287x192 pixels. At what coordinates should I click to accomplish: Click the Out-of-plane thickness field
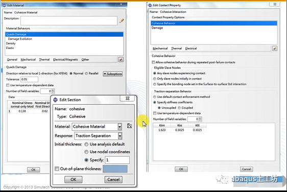(115, 169)
